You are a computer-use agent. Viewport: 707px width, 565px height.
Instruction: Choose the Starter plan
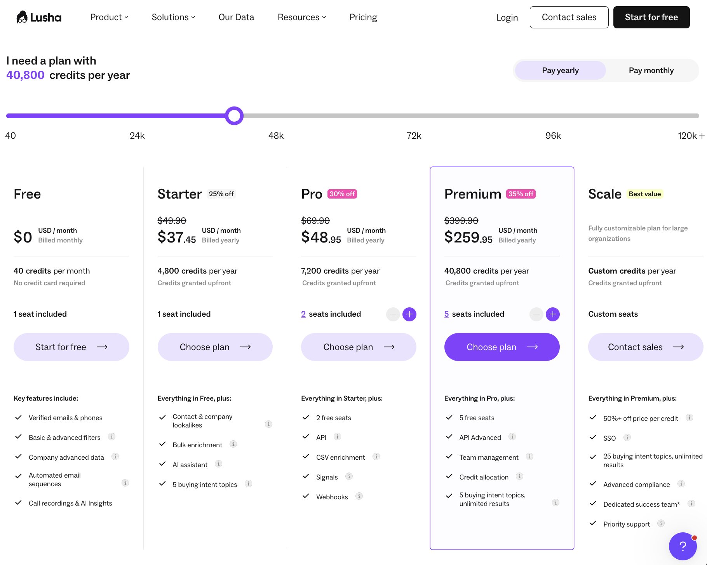[215, 347]
